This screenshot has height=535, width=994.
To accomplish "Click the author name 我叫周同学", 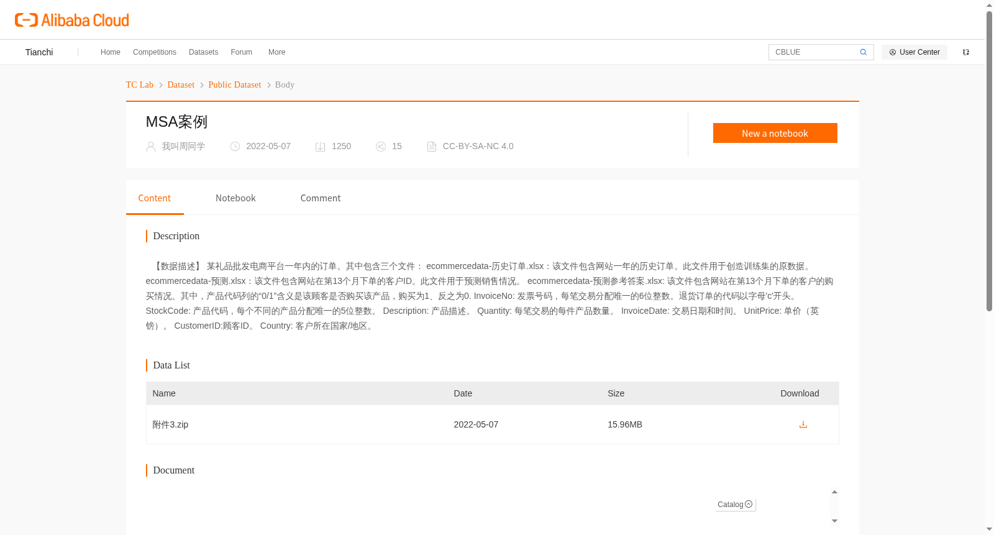I will pyautogui.click(x=183, y=147).
